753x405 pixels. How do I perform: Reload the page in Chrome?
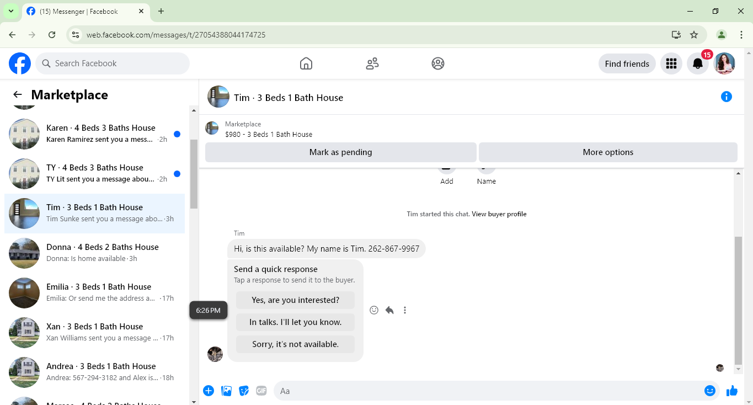pos(52,35)
